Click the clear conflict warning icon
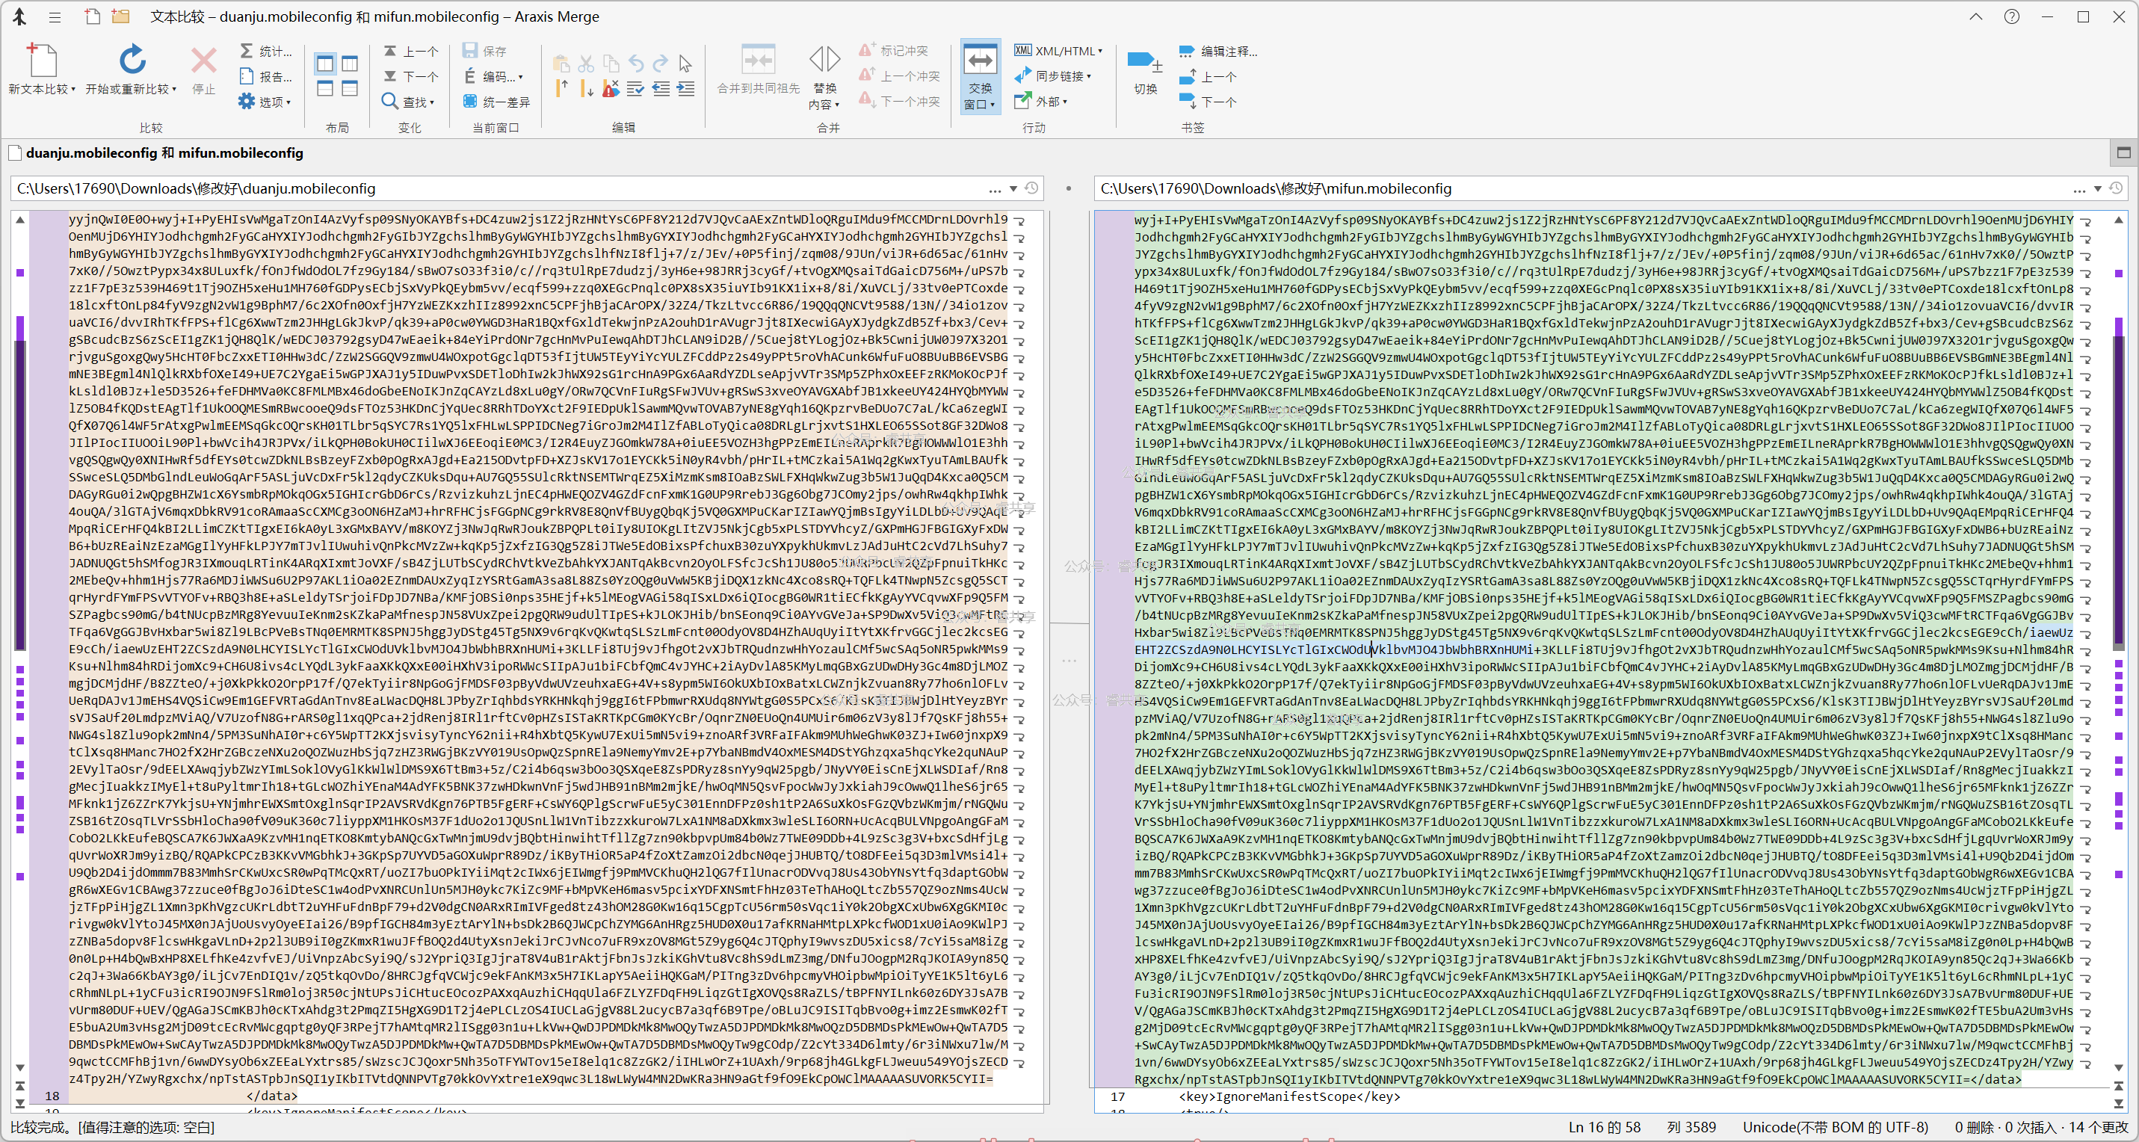The height and width of the screenshot is (1142, 2139). click(x=611, y=88)
